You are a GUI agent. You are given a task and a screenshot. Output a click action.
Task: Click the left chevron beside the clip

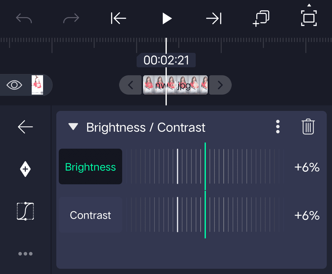(130, 85)
